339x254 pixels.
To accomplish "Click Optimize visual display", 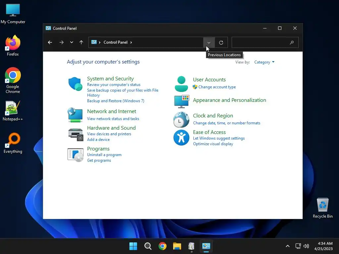I will [x=213, y=144].
